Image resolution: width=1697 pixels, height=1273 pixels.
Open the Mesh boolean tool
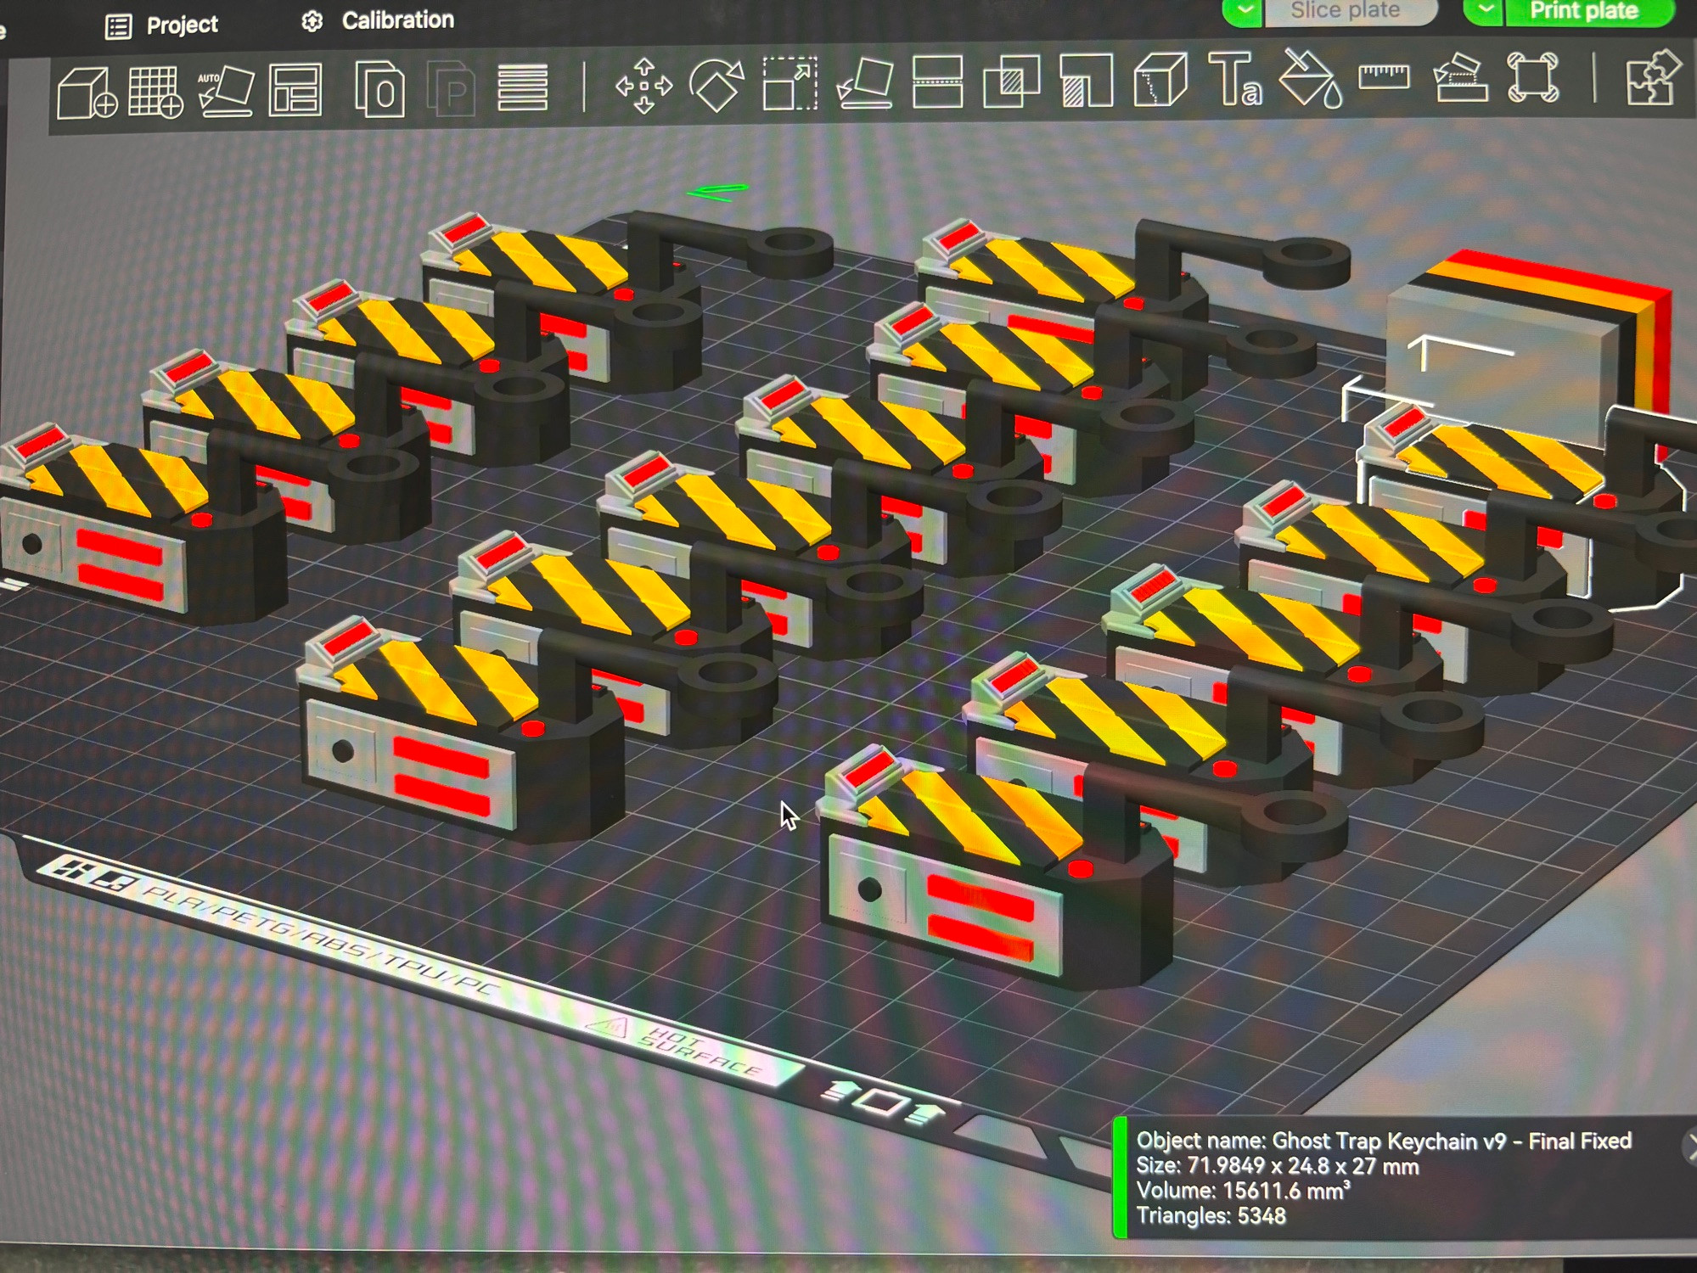(x=1011, y=81)
